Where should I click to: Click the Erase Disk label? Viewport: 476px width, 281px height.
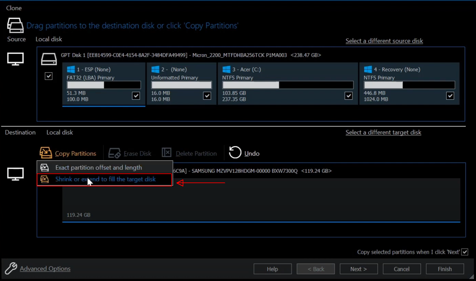point(138,154)
